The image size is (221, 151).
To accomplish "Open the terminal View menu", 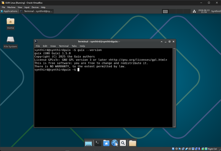I will click(53, 46).
